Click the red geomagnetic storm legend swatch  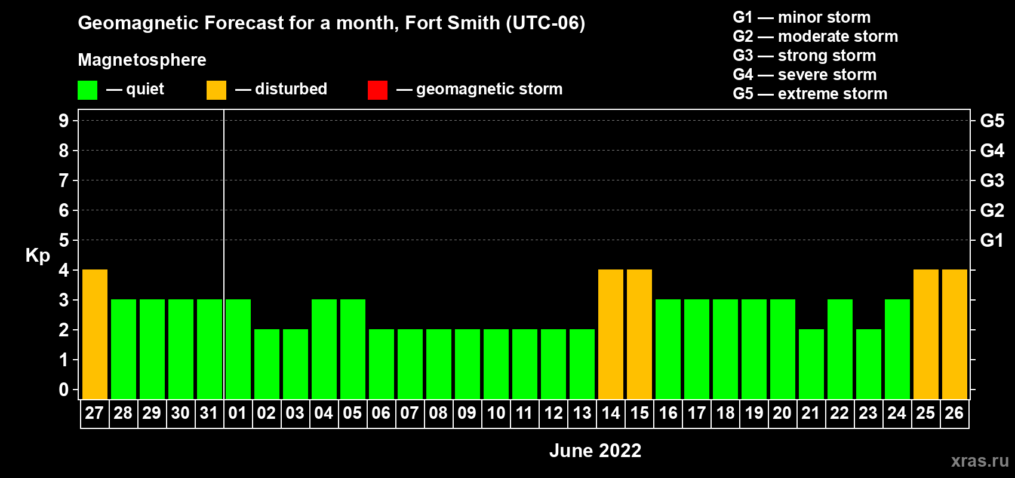pyautogui.click(x=378, y=90)
